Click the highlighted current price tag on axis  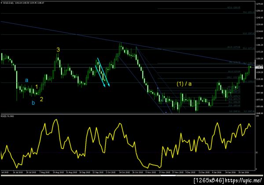click(x=259, y=67)
